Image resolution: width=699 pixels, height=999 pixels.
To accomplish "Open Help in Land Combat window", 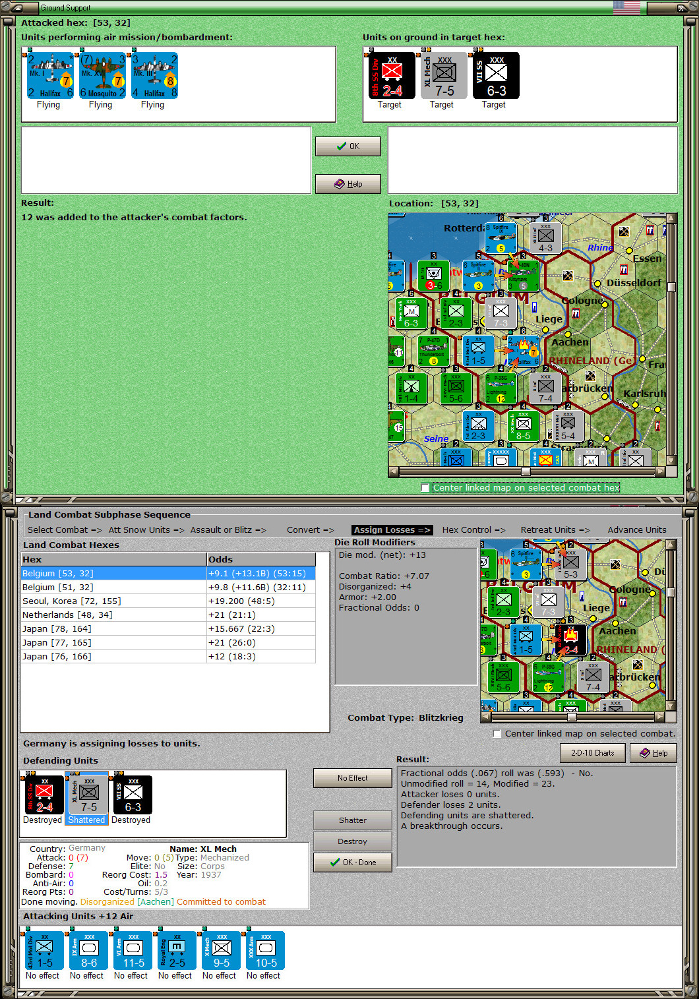I will pyautogui.click(x=653, y=753).
